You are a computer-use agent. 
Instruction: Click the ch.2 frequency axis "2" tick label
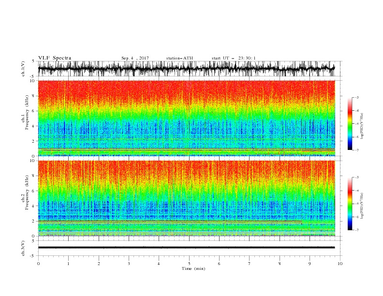tap(33, 221)
